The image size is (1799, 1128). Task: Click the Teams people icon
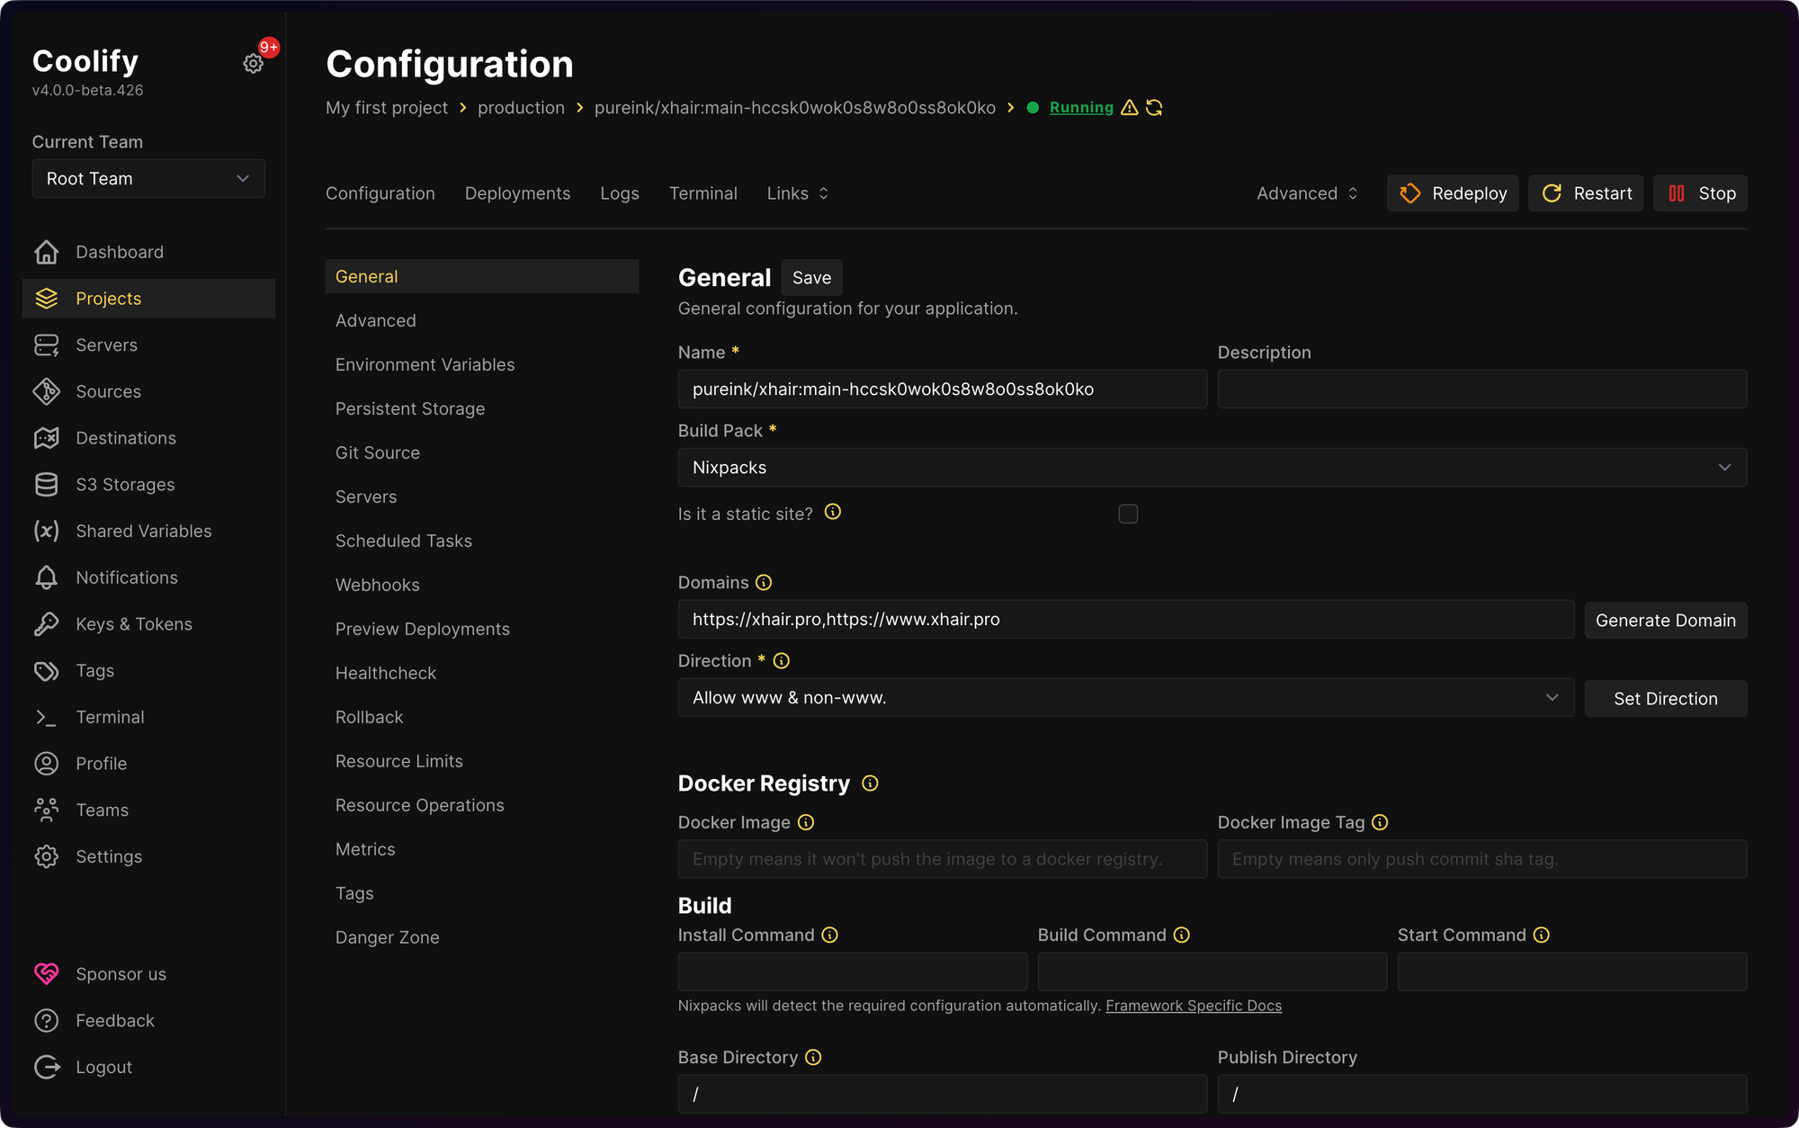click(x=47, y=810)
